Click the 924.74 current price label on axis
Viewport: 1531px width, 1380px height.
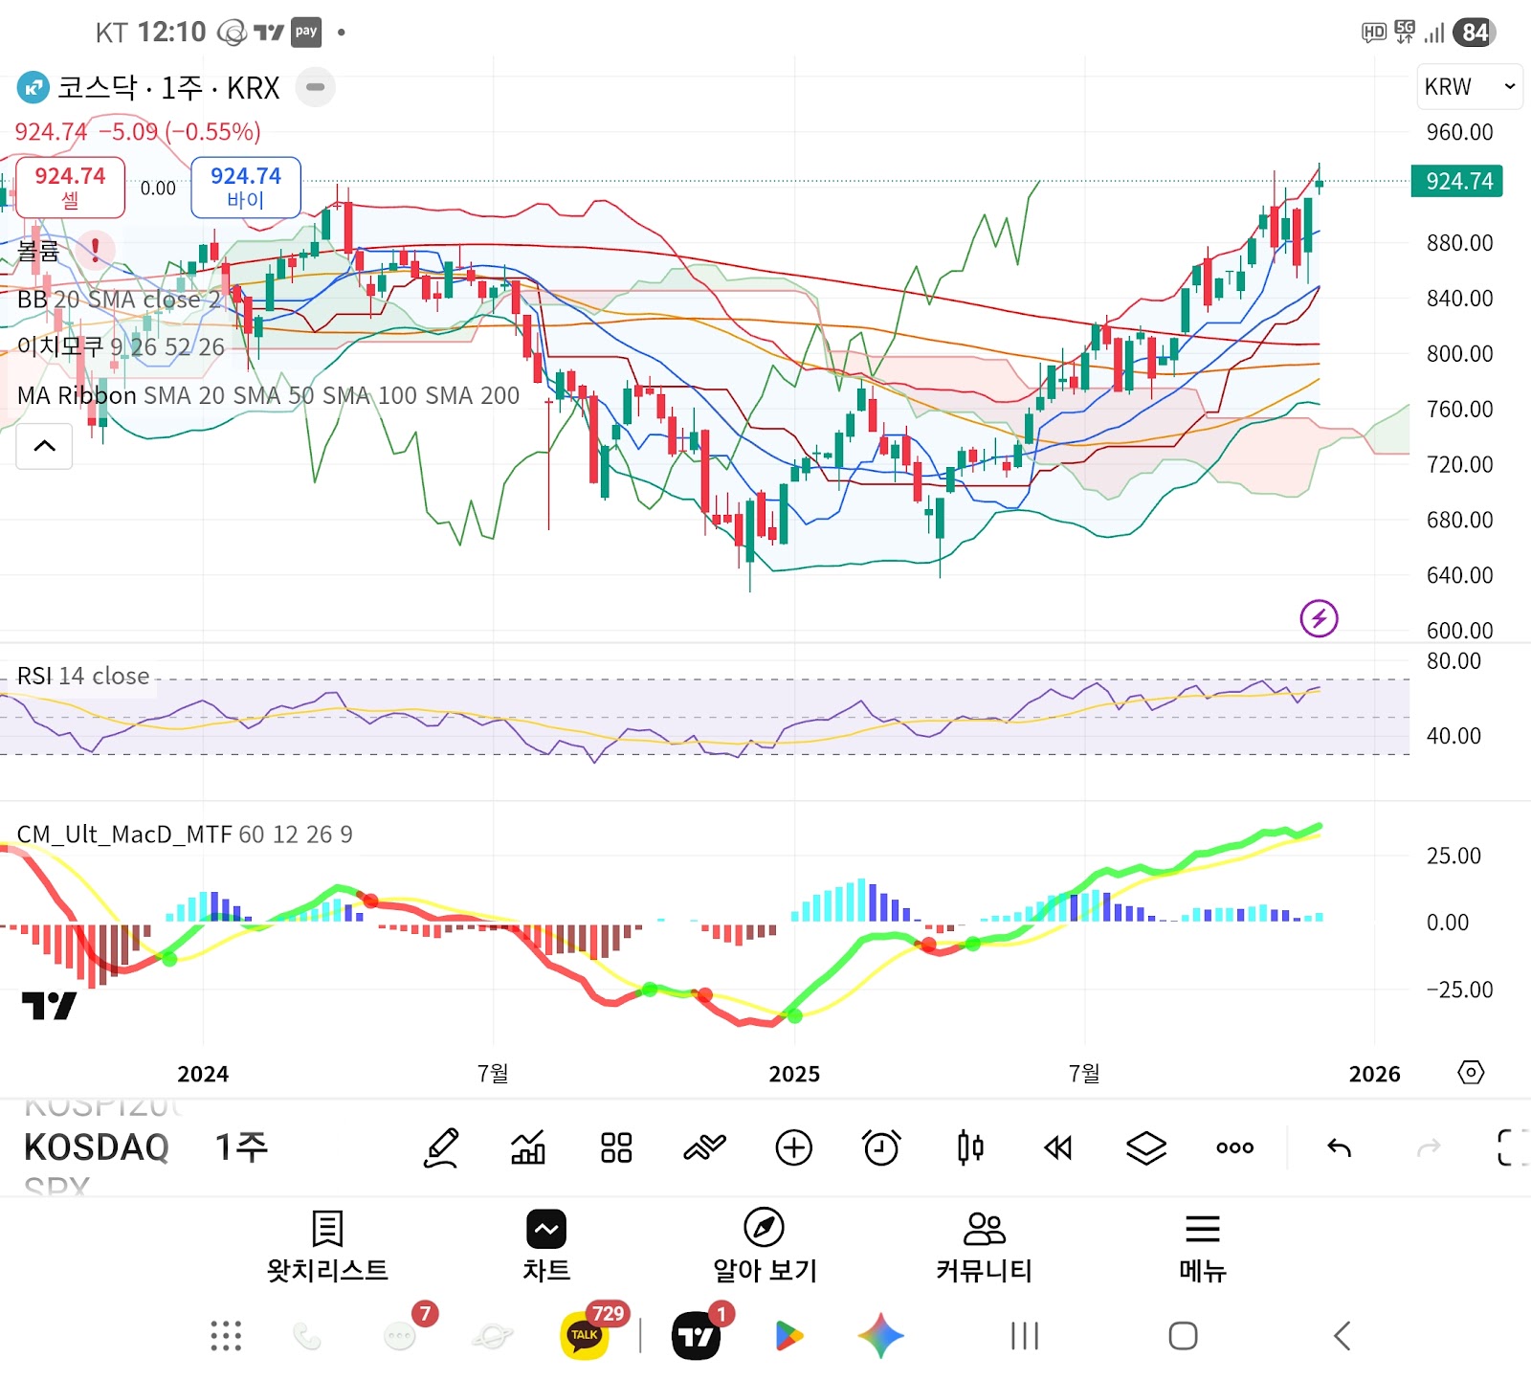(1456, 181)
